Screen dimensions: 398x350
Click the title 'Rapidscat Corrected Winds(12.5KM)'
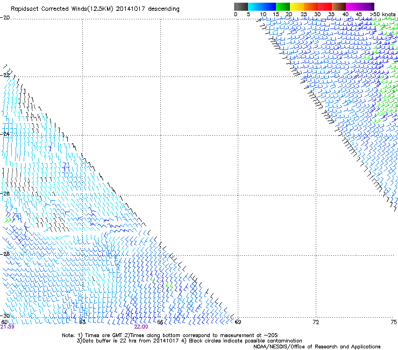[x=62, y=9]
